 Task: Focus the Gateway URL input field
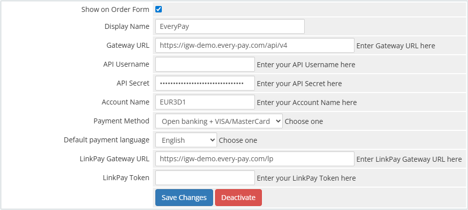tap(254, 45)
